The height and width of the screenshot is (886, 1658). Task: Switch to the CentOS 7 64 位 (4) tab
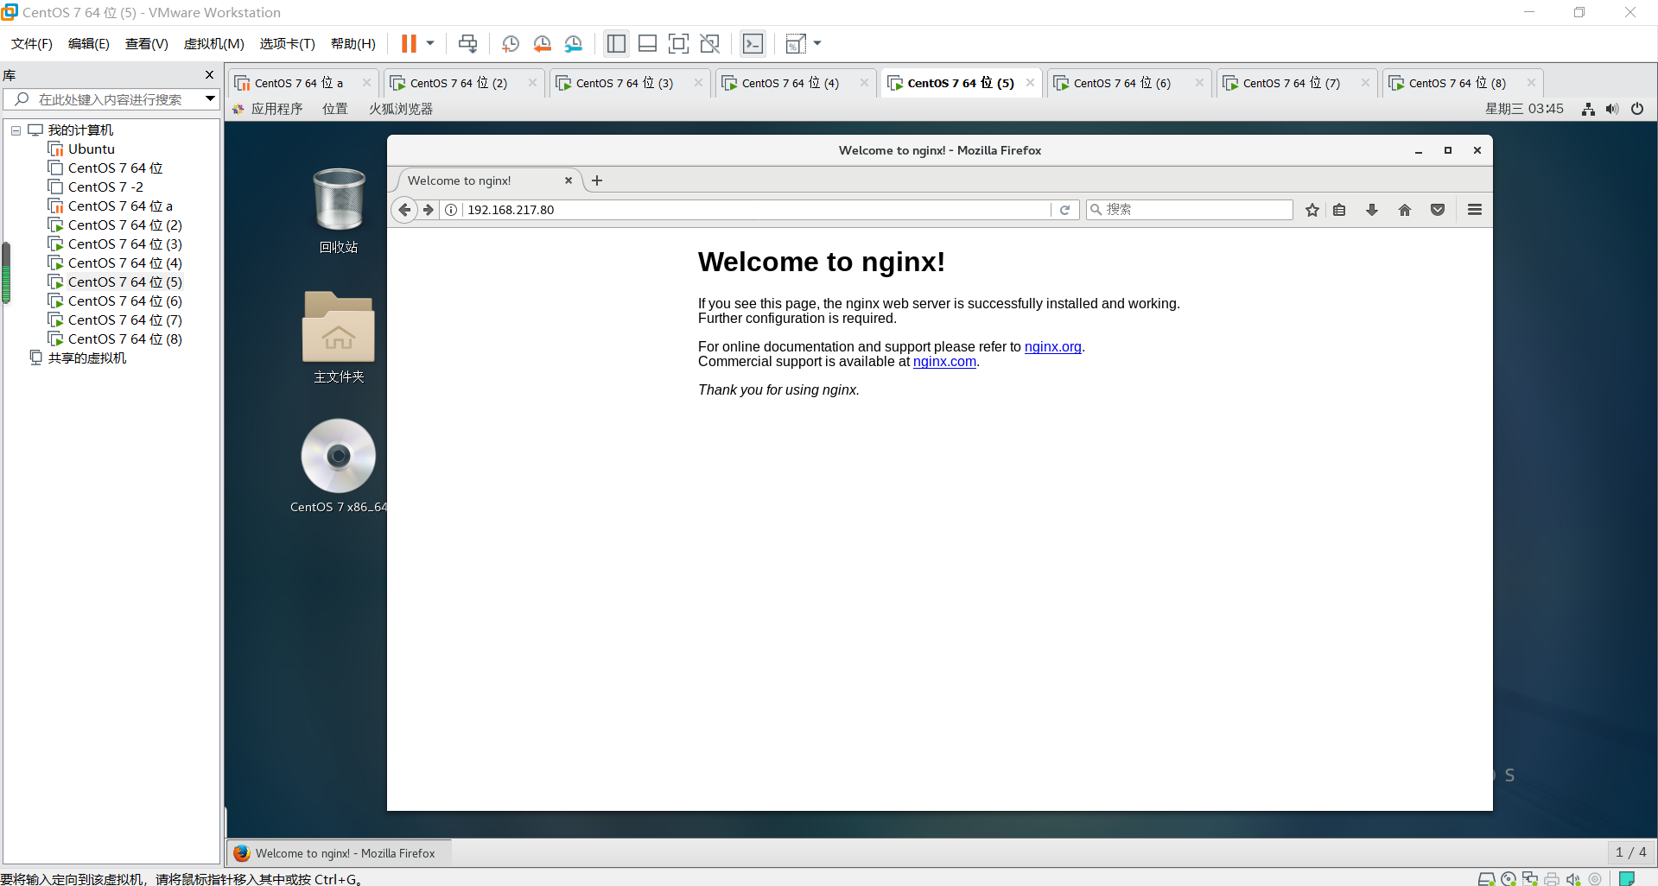tap(790, 83)
